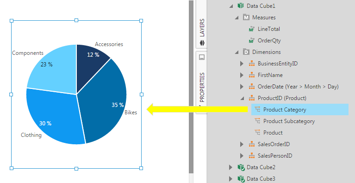Click the LineTotal measure icon
The image size is (355, 183).
(x=251, y=29)
